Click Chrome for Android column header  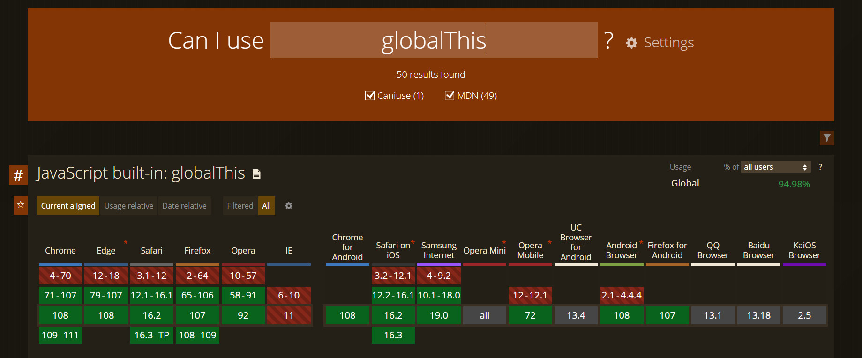(347, 247)
